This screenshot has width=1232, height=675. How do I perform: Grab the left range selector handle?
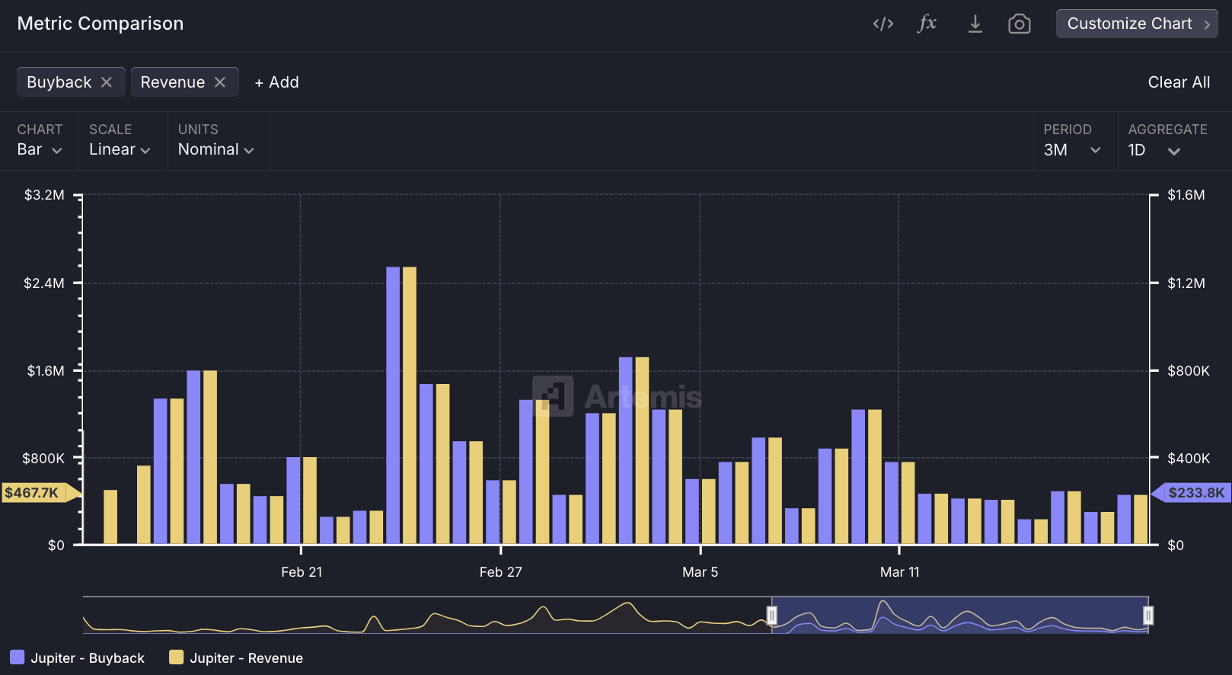point(771,615)
